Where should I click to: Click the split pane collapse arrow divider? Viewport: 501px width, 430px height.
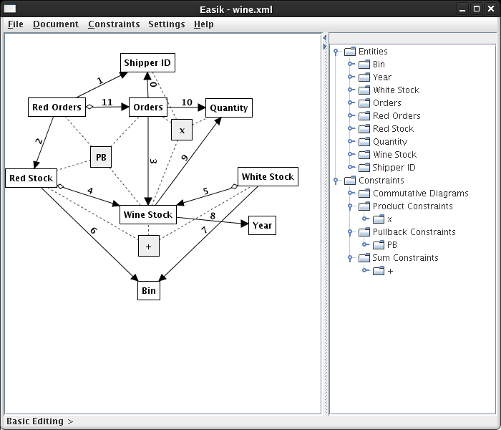coord(325,38)
